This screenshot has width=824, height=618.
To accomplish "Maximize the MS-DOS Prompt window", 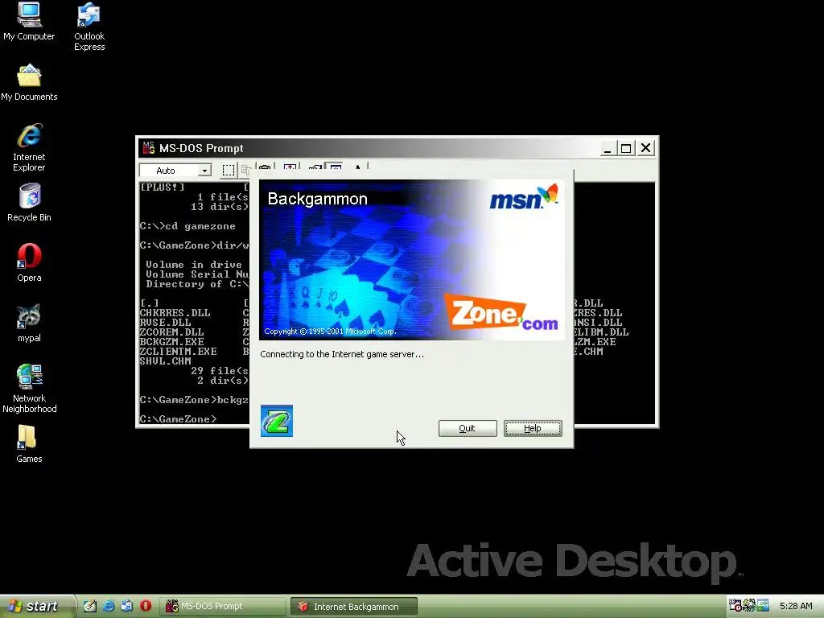I will (626, 148).
